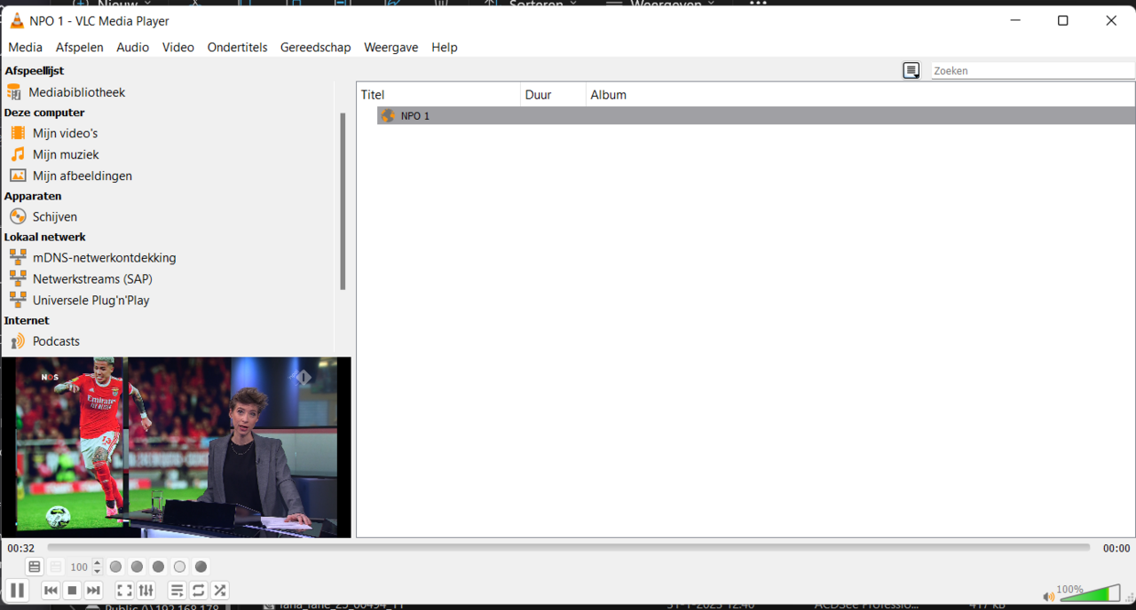
Task: Skip to next media item
Action: tap(93, 590)
